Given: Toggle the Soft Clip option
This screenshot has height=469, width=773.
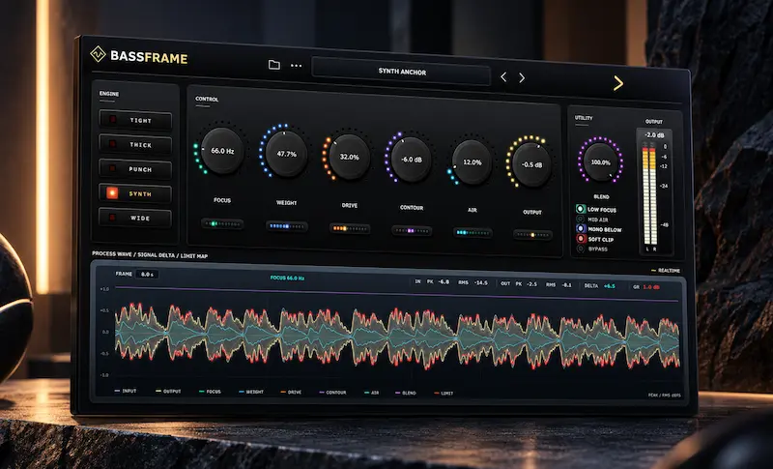Looking at the screenshot, I should coord(595,239).
